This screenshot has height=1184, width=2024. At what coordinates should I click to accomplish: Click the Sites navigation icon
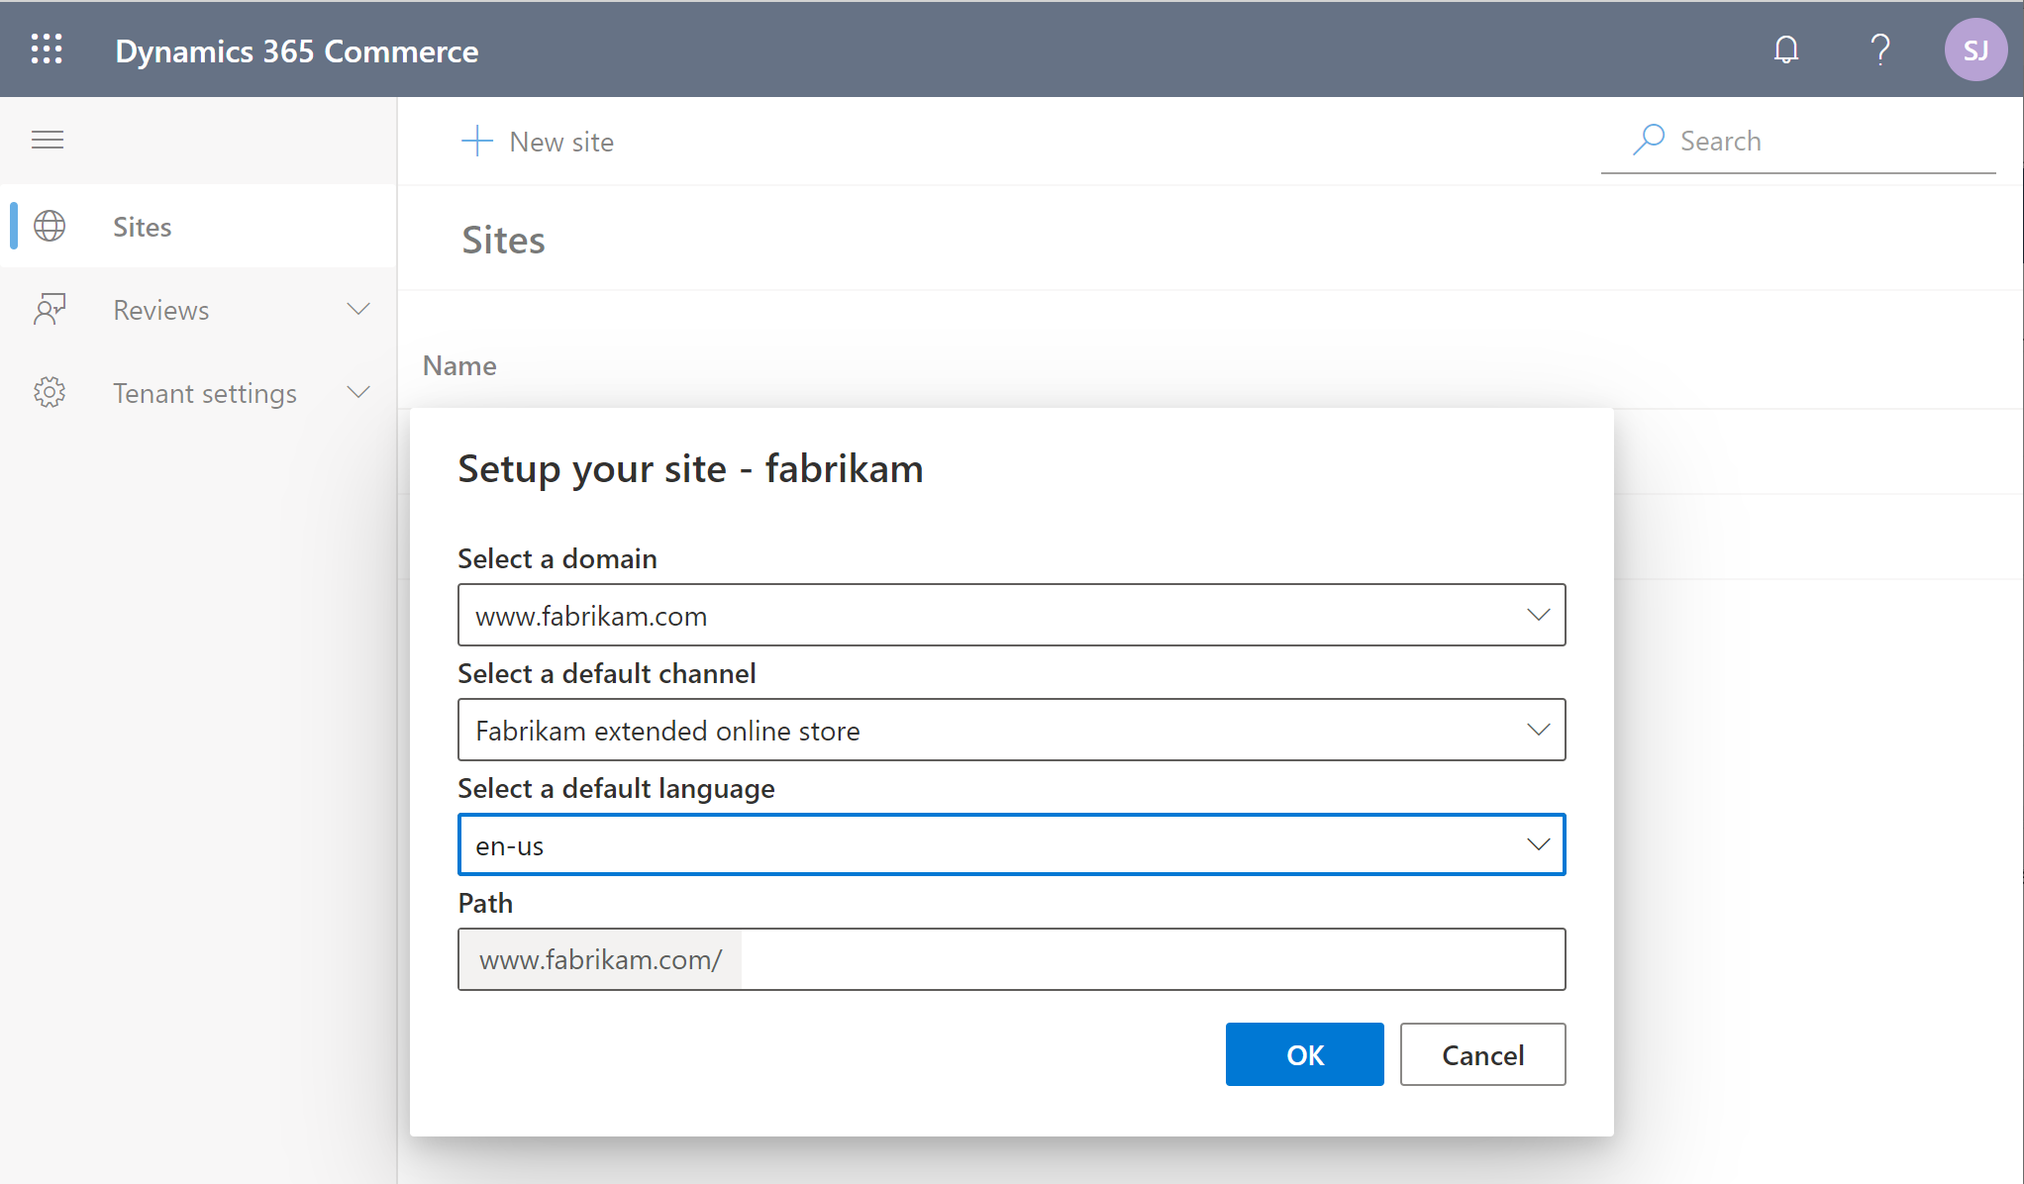50,226
